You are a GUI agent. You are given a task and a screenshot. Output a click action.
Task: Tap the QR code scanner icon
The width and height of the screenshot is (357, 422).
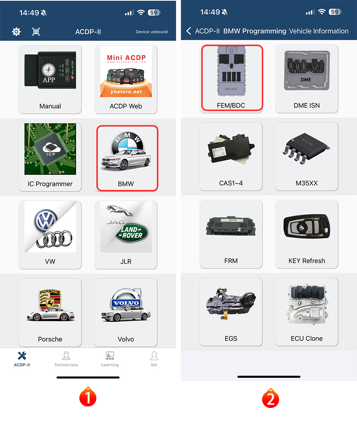coord(36,32)
